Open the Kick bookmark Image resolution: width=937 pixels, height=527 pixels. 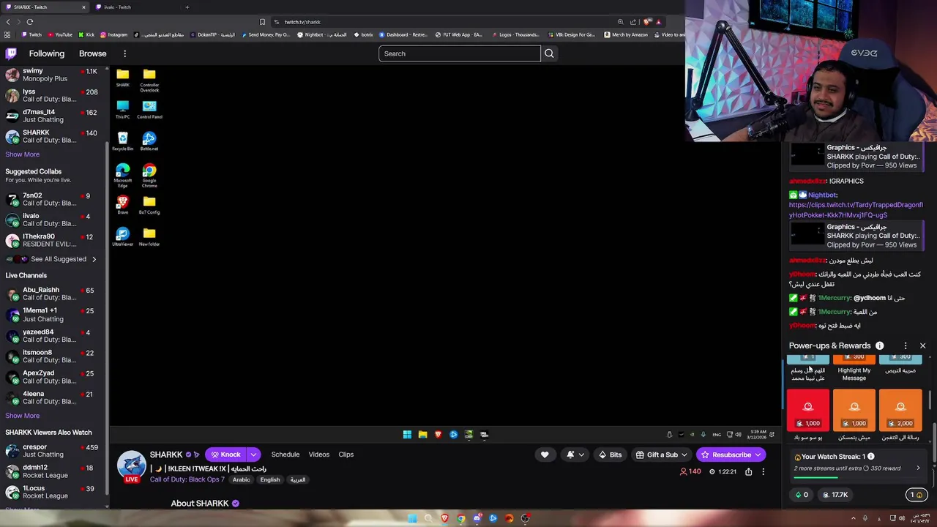(x=86, y=34)
